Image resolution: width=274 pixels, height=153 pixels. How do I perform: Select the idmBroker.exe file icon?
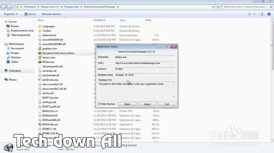[40, 80]
